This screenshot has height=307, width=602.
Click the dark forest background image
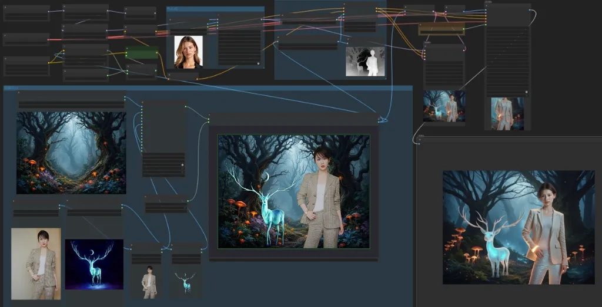tap(71, 153)
